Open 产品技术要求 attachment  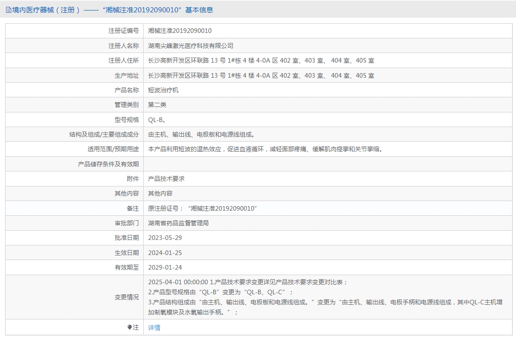point(166,179)
